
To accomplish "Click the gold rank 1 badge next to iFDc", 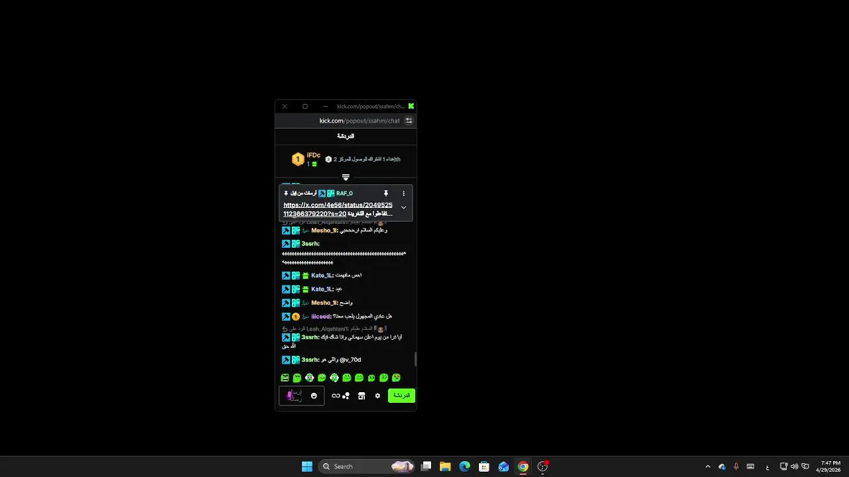I will pyautogui.click(x=298, y=159).
